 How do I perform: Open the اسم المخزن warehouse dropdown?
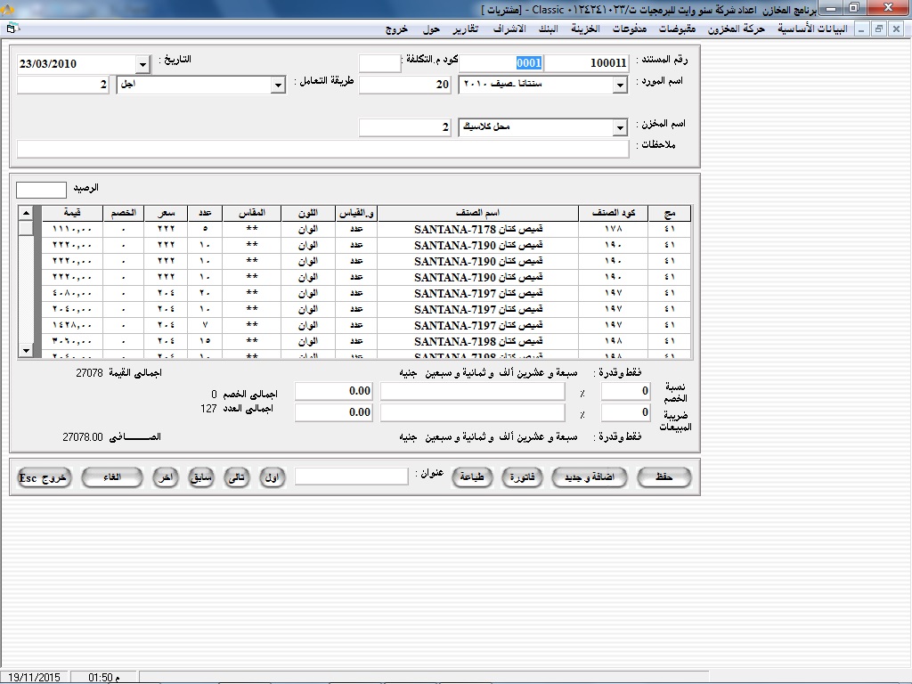click(x=620, y=128)
